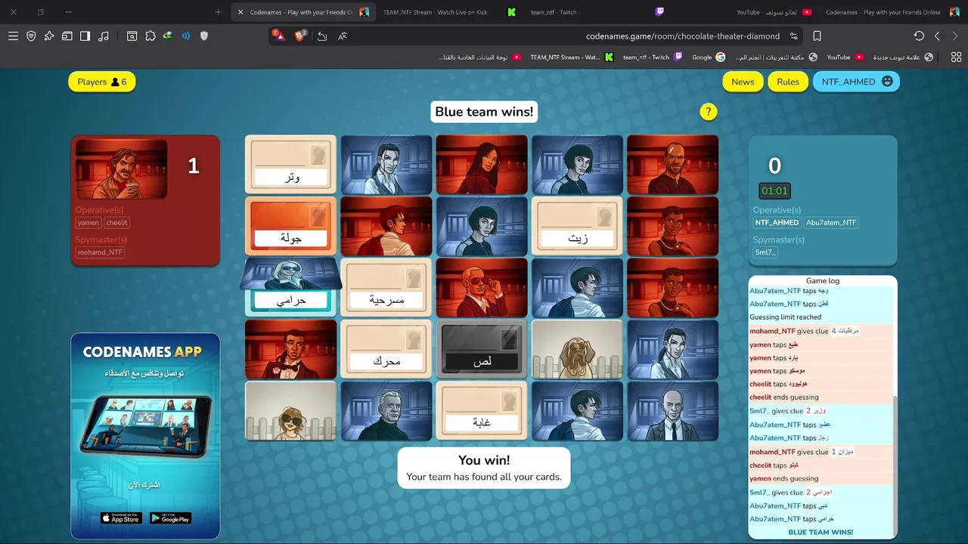The width and height of the screenshot is (968, 544).
Task: Click the search tabs magnifier icon
Action: (132, 36)
